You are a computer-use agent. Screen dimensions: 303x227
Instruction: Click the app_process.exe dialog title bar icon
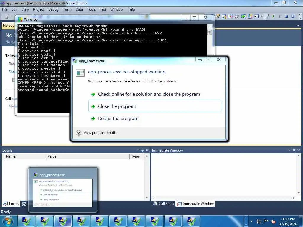[x=75, y=61]
